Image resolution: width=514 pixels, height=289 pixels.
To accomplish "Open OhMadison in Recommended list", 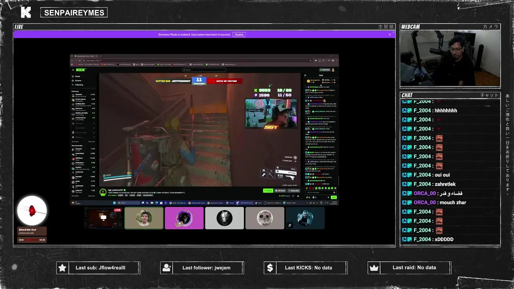I will click(84, 164).
